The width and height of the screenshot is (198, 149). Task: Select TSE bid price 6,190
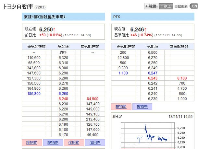pyautogui.click(x=63, y=125)
